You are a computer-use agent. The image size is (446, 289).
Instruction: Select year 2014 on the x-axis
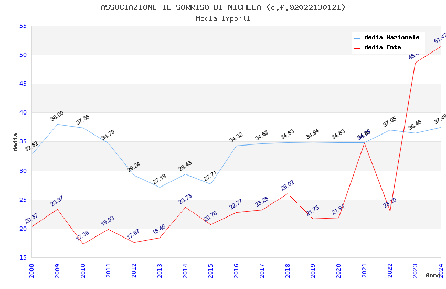click(x=185, y=271)
